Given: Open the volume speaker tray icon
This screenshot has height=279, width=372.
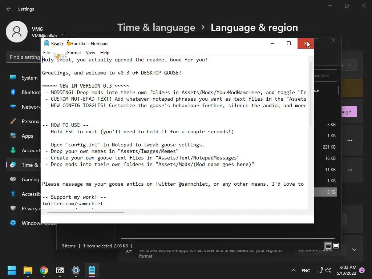Looking at the screenshot, I should coord(328,270).
